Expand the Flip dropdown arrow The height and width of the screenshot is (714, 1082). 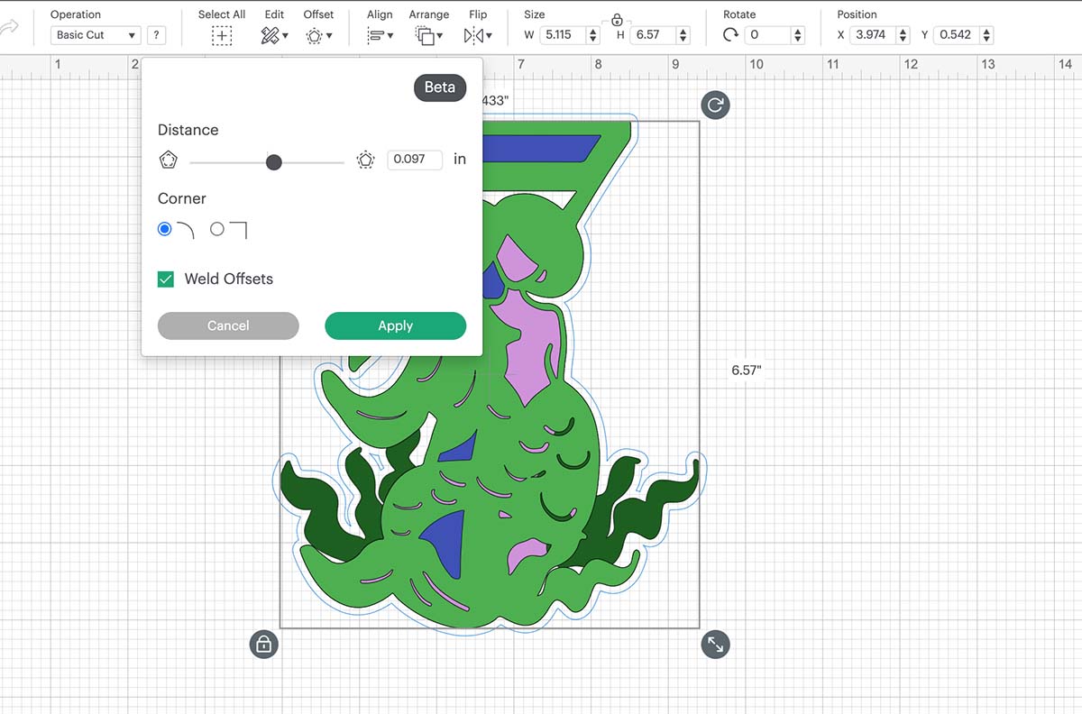[x=488, y=37]
